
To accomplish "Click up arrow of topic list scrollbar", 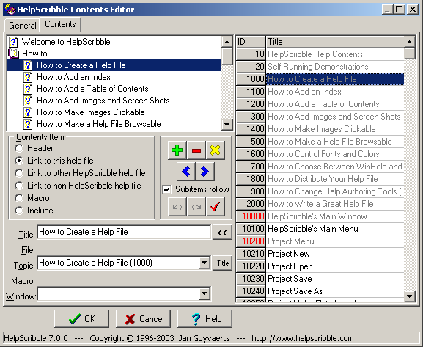I will (410, 42).
